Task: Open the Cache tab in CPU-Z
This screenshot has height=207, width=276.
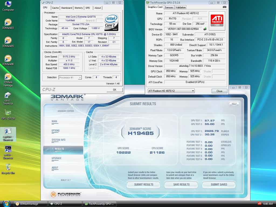Action: pos(55,8)
